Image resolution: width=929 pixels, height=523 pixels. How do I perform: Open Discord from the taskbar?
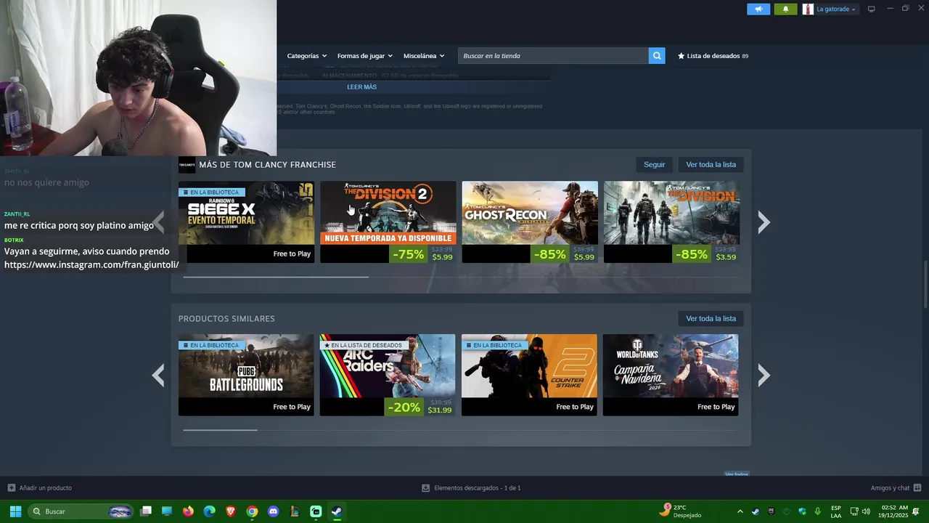273,511
